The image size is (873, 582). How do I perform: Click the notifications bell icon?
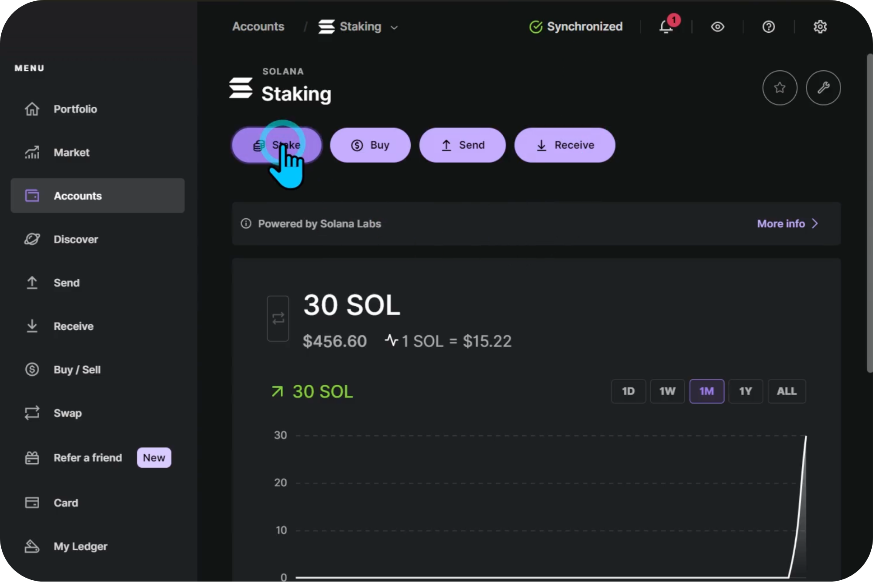click(x=666, y=27)
